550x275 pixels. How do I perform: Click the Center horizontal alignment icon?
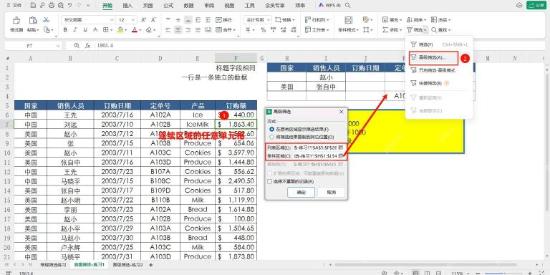click(178, 30)
